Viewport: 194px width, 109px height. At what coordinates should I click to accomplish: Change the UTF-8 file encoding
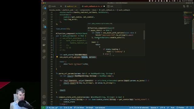pyautogui.click(x=162, y=108)
